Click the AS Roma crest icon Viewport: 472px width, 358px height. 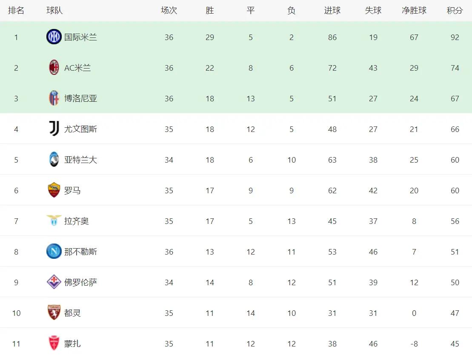[x=54, y=190]
